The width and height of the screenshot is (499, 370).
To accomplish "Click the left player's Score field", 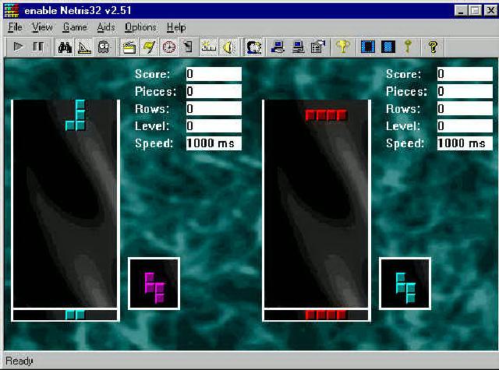I will click(214, 75).
